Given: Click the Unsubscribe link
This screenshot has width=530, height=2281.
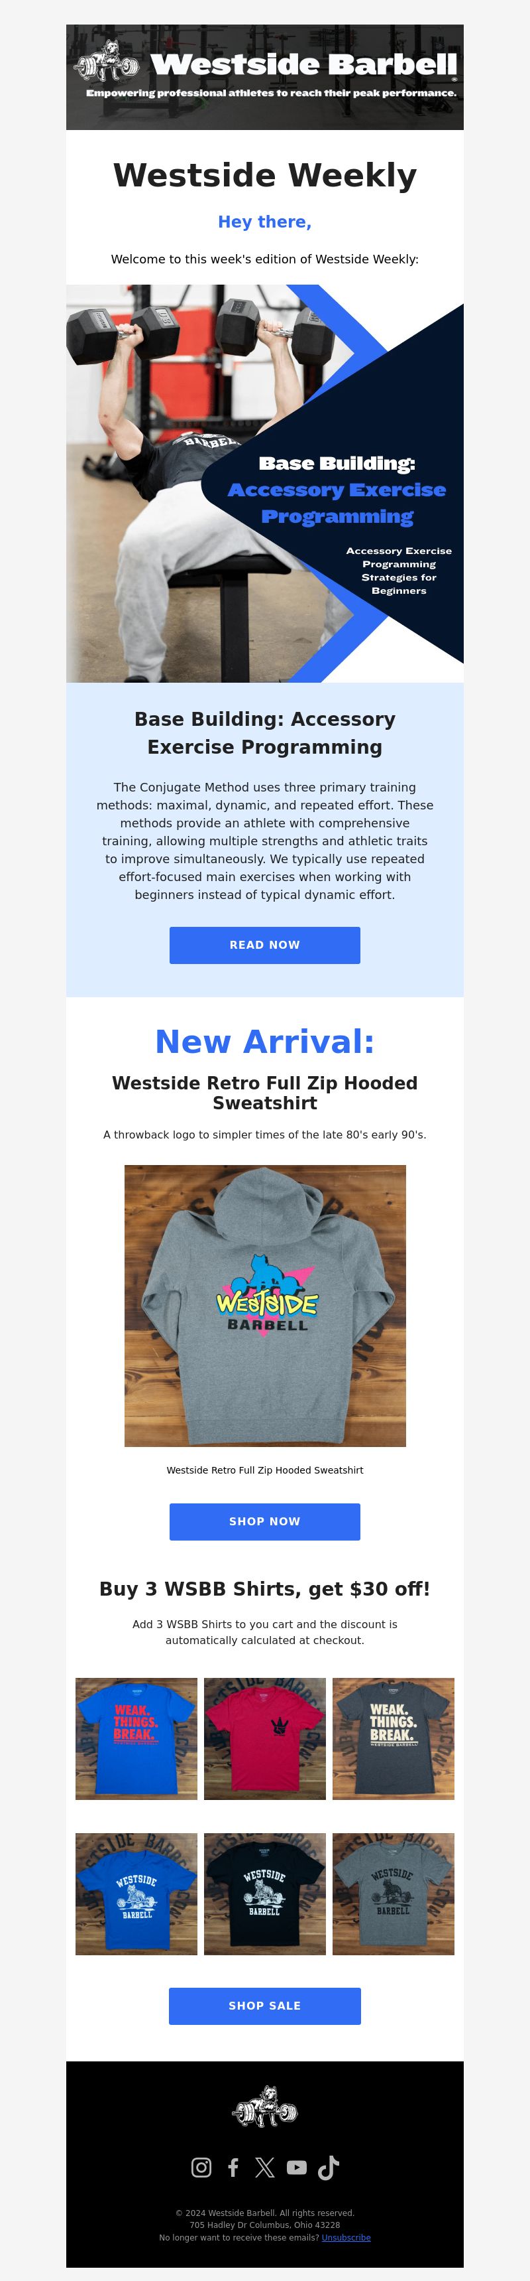Looking at the screenshot, I should tap(346, 2238).
